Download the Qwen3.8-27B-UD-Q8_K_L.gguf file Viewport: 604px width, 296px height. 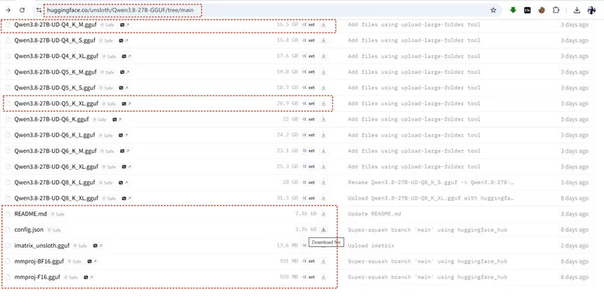coord(323,182)
